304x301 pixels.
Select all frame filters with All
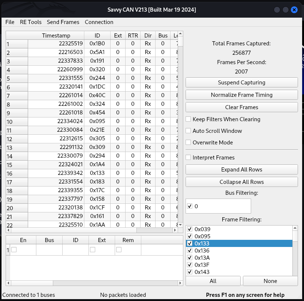[x=213, y=281]
